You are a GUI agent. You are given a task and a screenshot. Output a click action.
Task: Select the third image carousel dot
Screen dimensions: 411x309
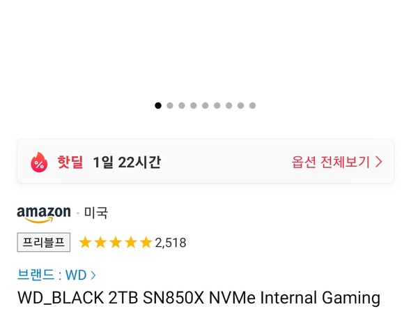click(182, 105)
